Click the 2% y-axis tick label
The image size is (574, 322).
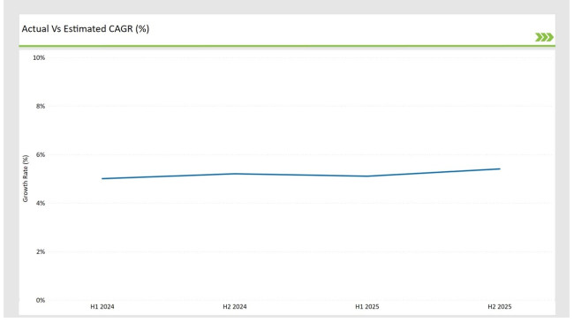click(x=41, y=251)
